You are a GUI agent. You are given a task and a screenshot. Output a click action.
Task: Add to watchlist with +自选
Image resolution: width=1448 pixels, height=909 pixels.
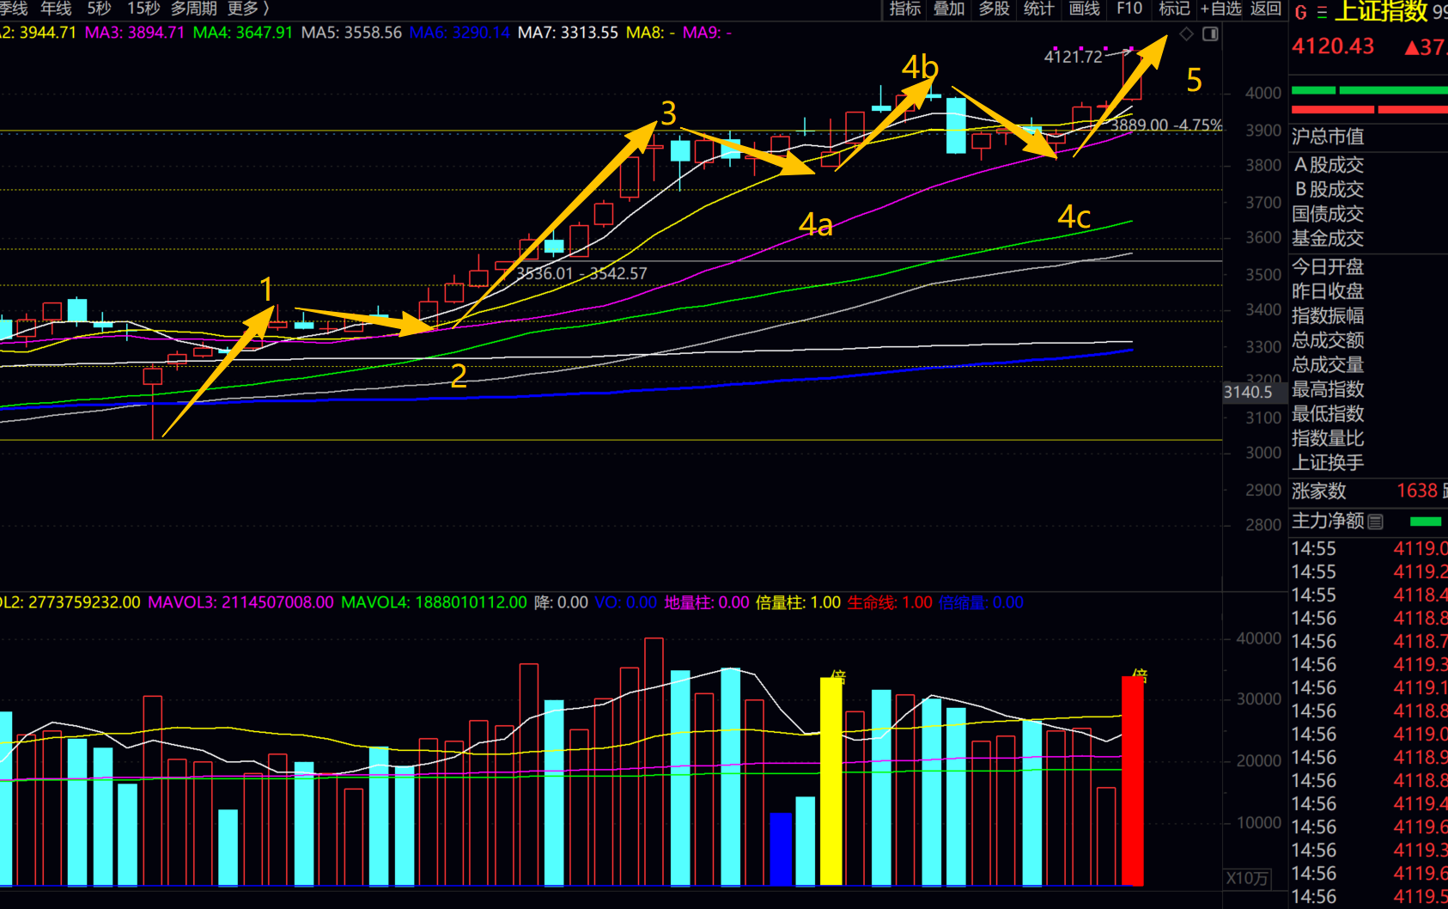coord(1220,9)
